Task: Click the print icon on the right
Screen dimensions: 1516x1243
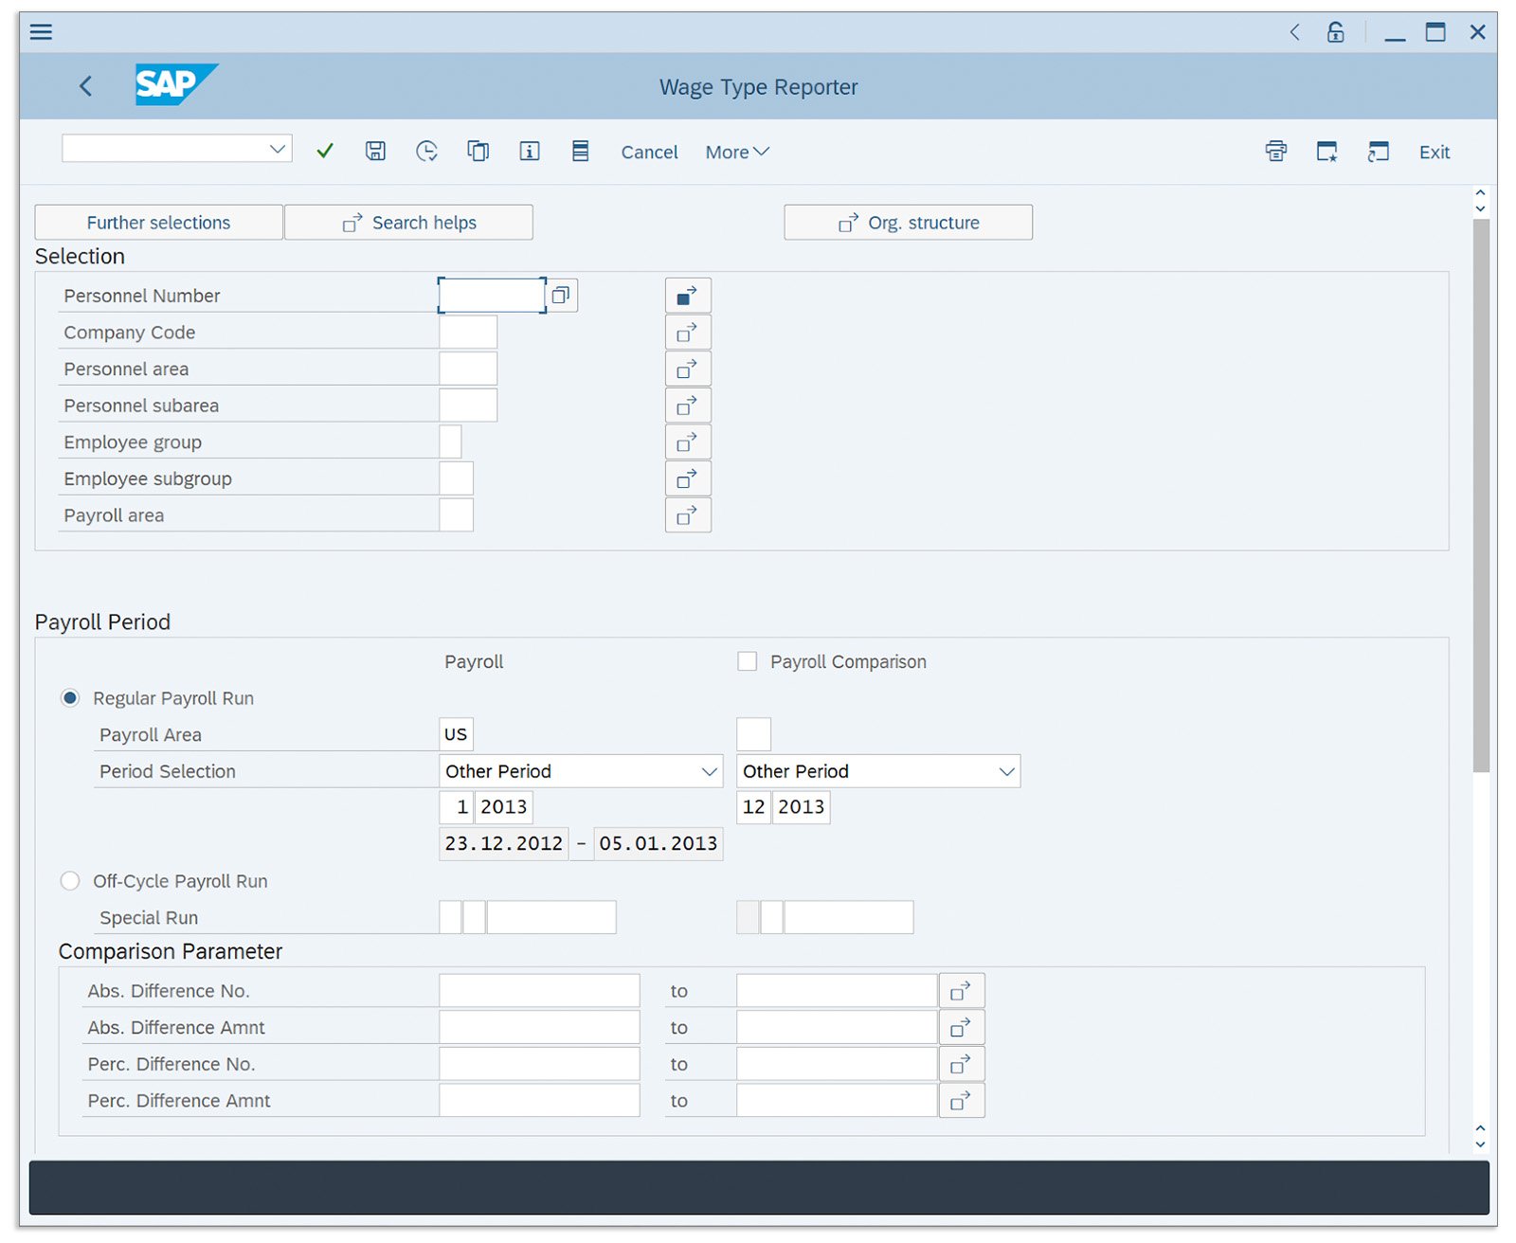Action: (x=1275, y=151)
